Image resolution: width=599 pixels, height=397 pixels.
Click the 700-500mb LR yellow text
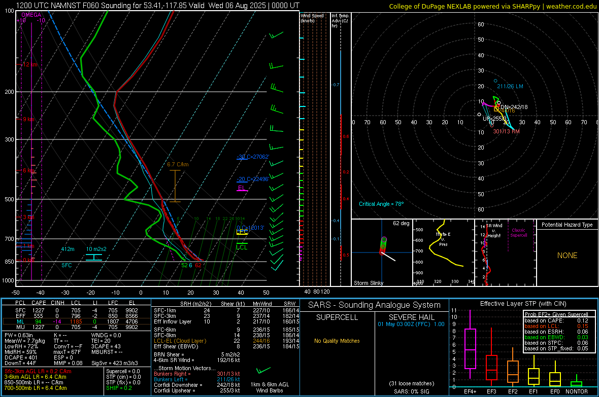pyautogui.click(x=36, y=388)
